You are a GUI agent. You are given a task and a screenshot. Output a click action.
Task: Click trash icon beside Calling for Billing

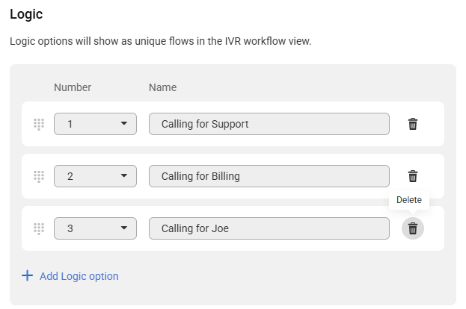tap(412, 176)
